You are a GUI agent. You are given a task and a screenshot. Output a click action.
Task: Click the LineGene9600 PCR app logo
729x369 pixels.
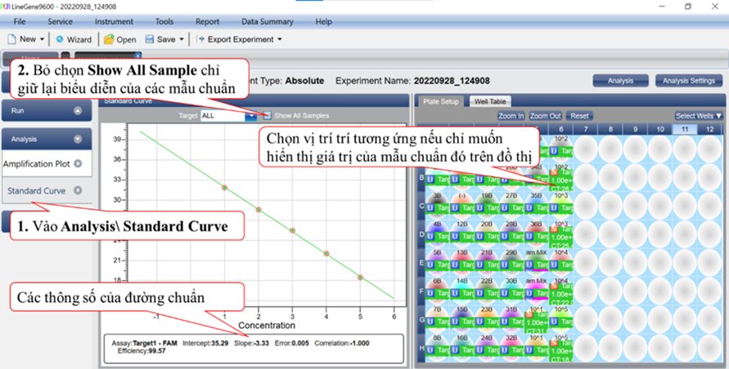coord(5,7)
